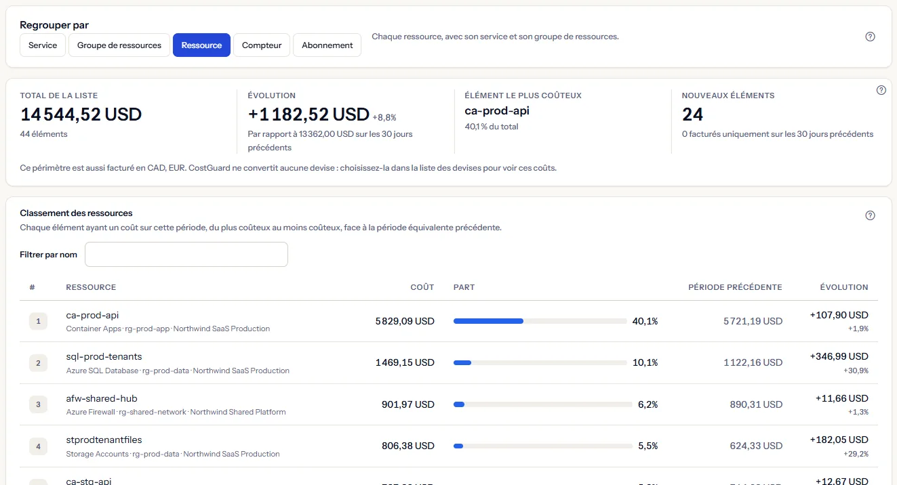
Task: Group the costs by Service
Action: 43,45
